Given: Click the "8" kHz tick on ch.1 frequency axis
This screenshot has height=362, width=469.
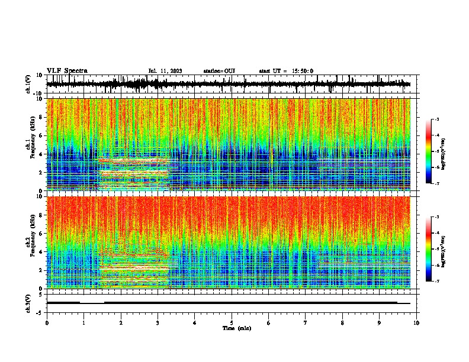Looking at the screenshot, I should click(x=41, y=117).
